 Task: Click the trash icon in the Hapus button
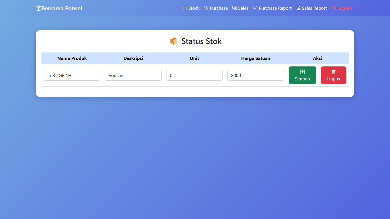(x=333, y=72)
